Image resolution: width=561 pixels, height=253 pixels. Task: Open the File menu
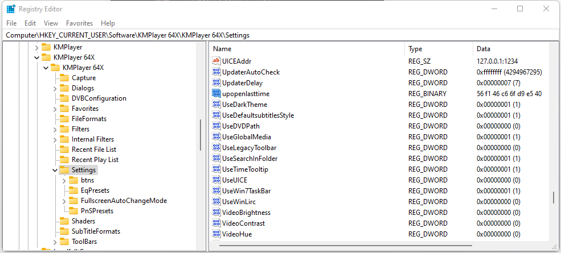point(11,23)
